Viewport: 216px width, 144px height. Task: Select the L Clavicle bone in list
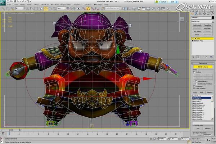[202, 103]
